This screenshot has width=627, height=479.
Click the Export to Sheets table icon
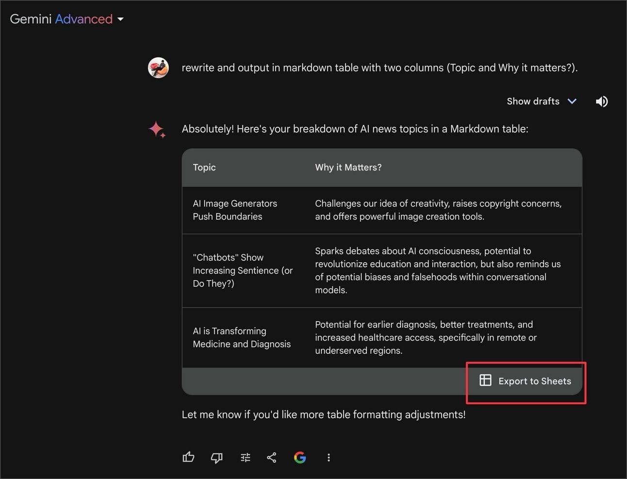click(485, 380)
